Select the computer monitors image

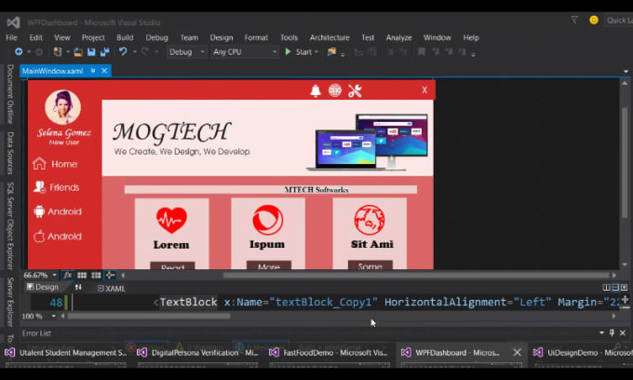[367, 142]
